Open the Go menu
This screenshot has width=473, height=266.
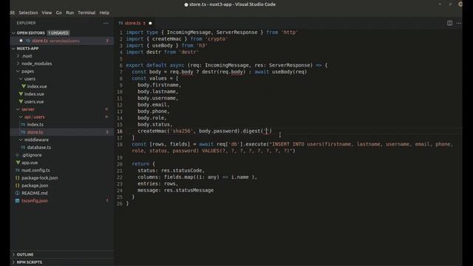[x=59, y=13]
